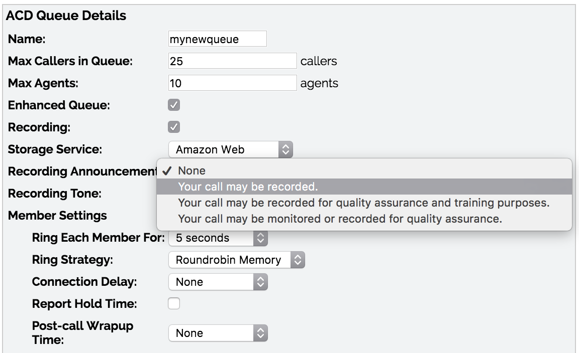The image size is (579, 353).
Task: Uncheck the Recording checkbox
Action: coord(173,126)
